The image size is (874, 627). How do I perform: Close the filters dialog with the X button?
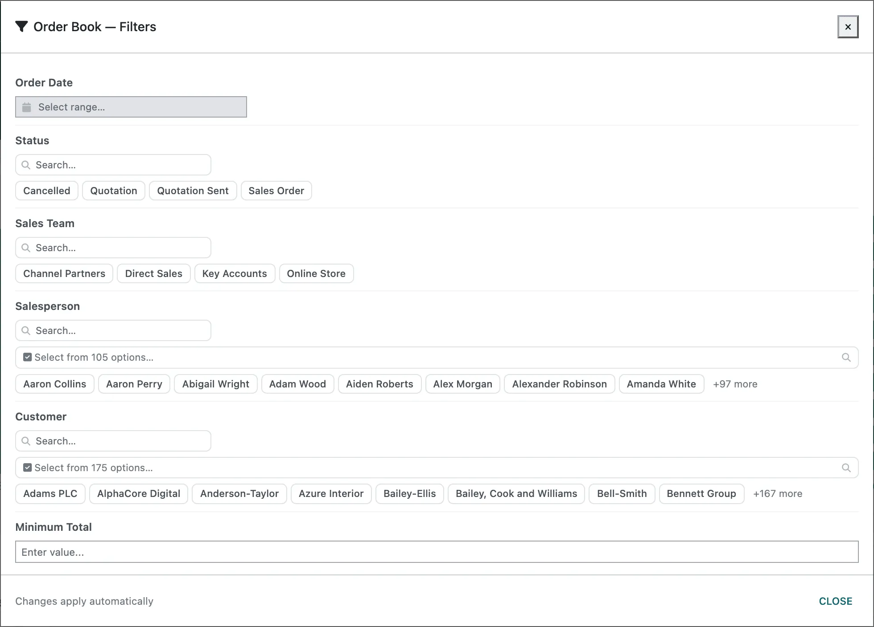point(848,27)
